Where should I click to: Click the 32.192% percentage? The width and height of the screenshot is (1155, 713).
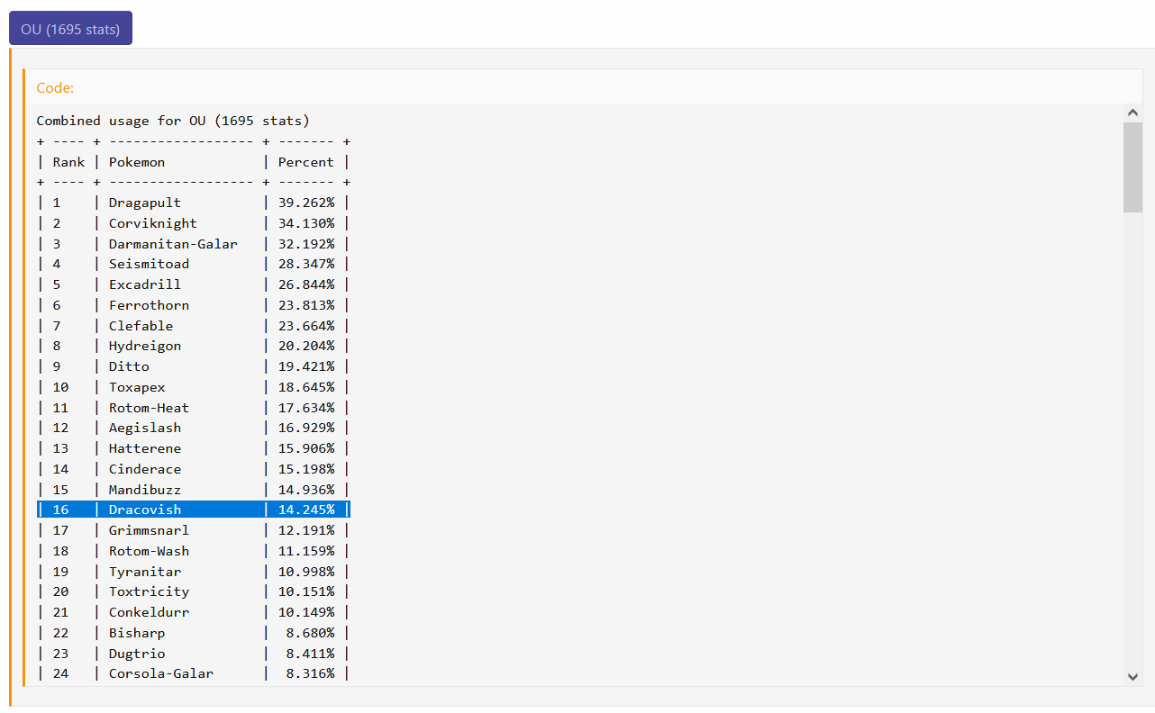(306, 244)
